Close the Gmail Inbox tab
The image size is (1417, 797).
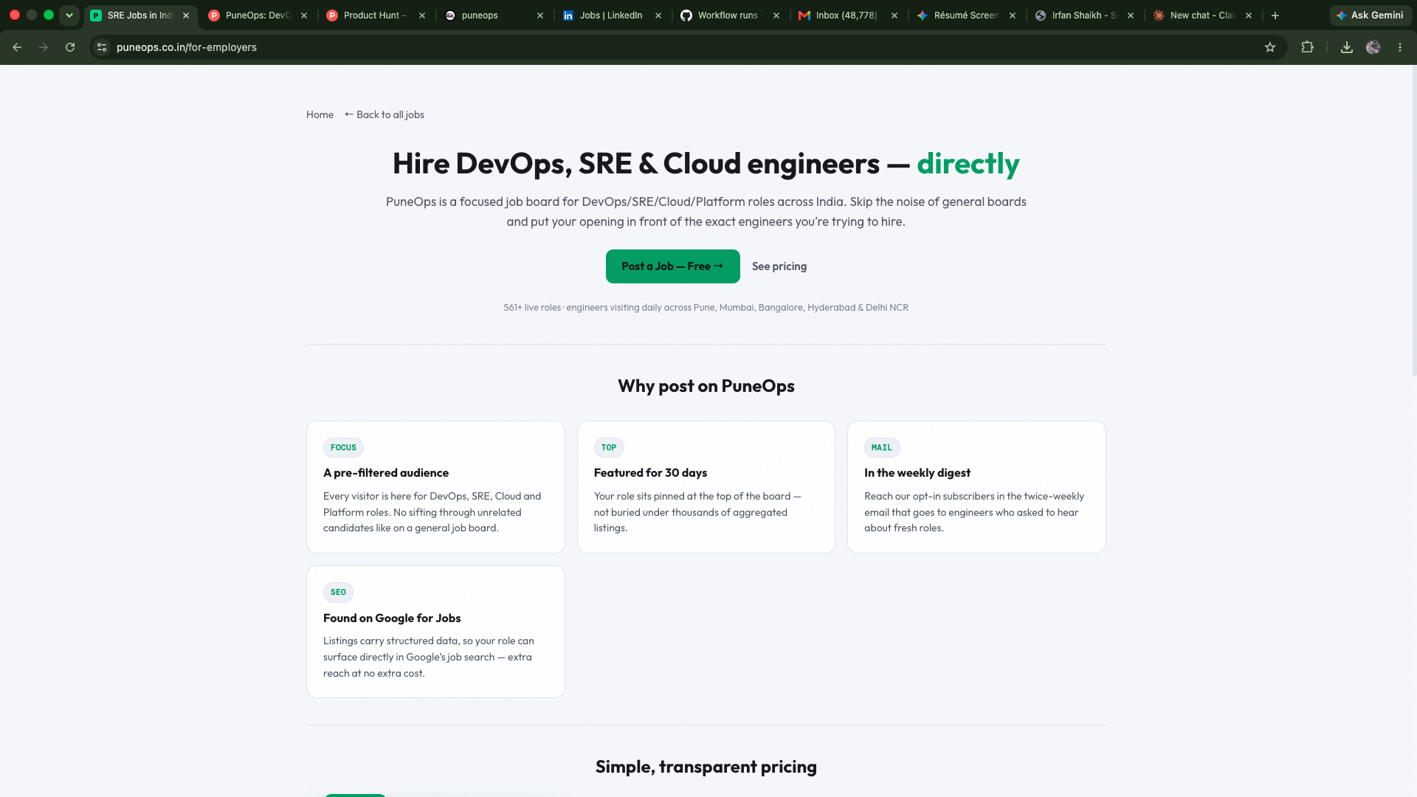coord(894,15)
